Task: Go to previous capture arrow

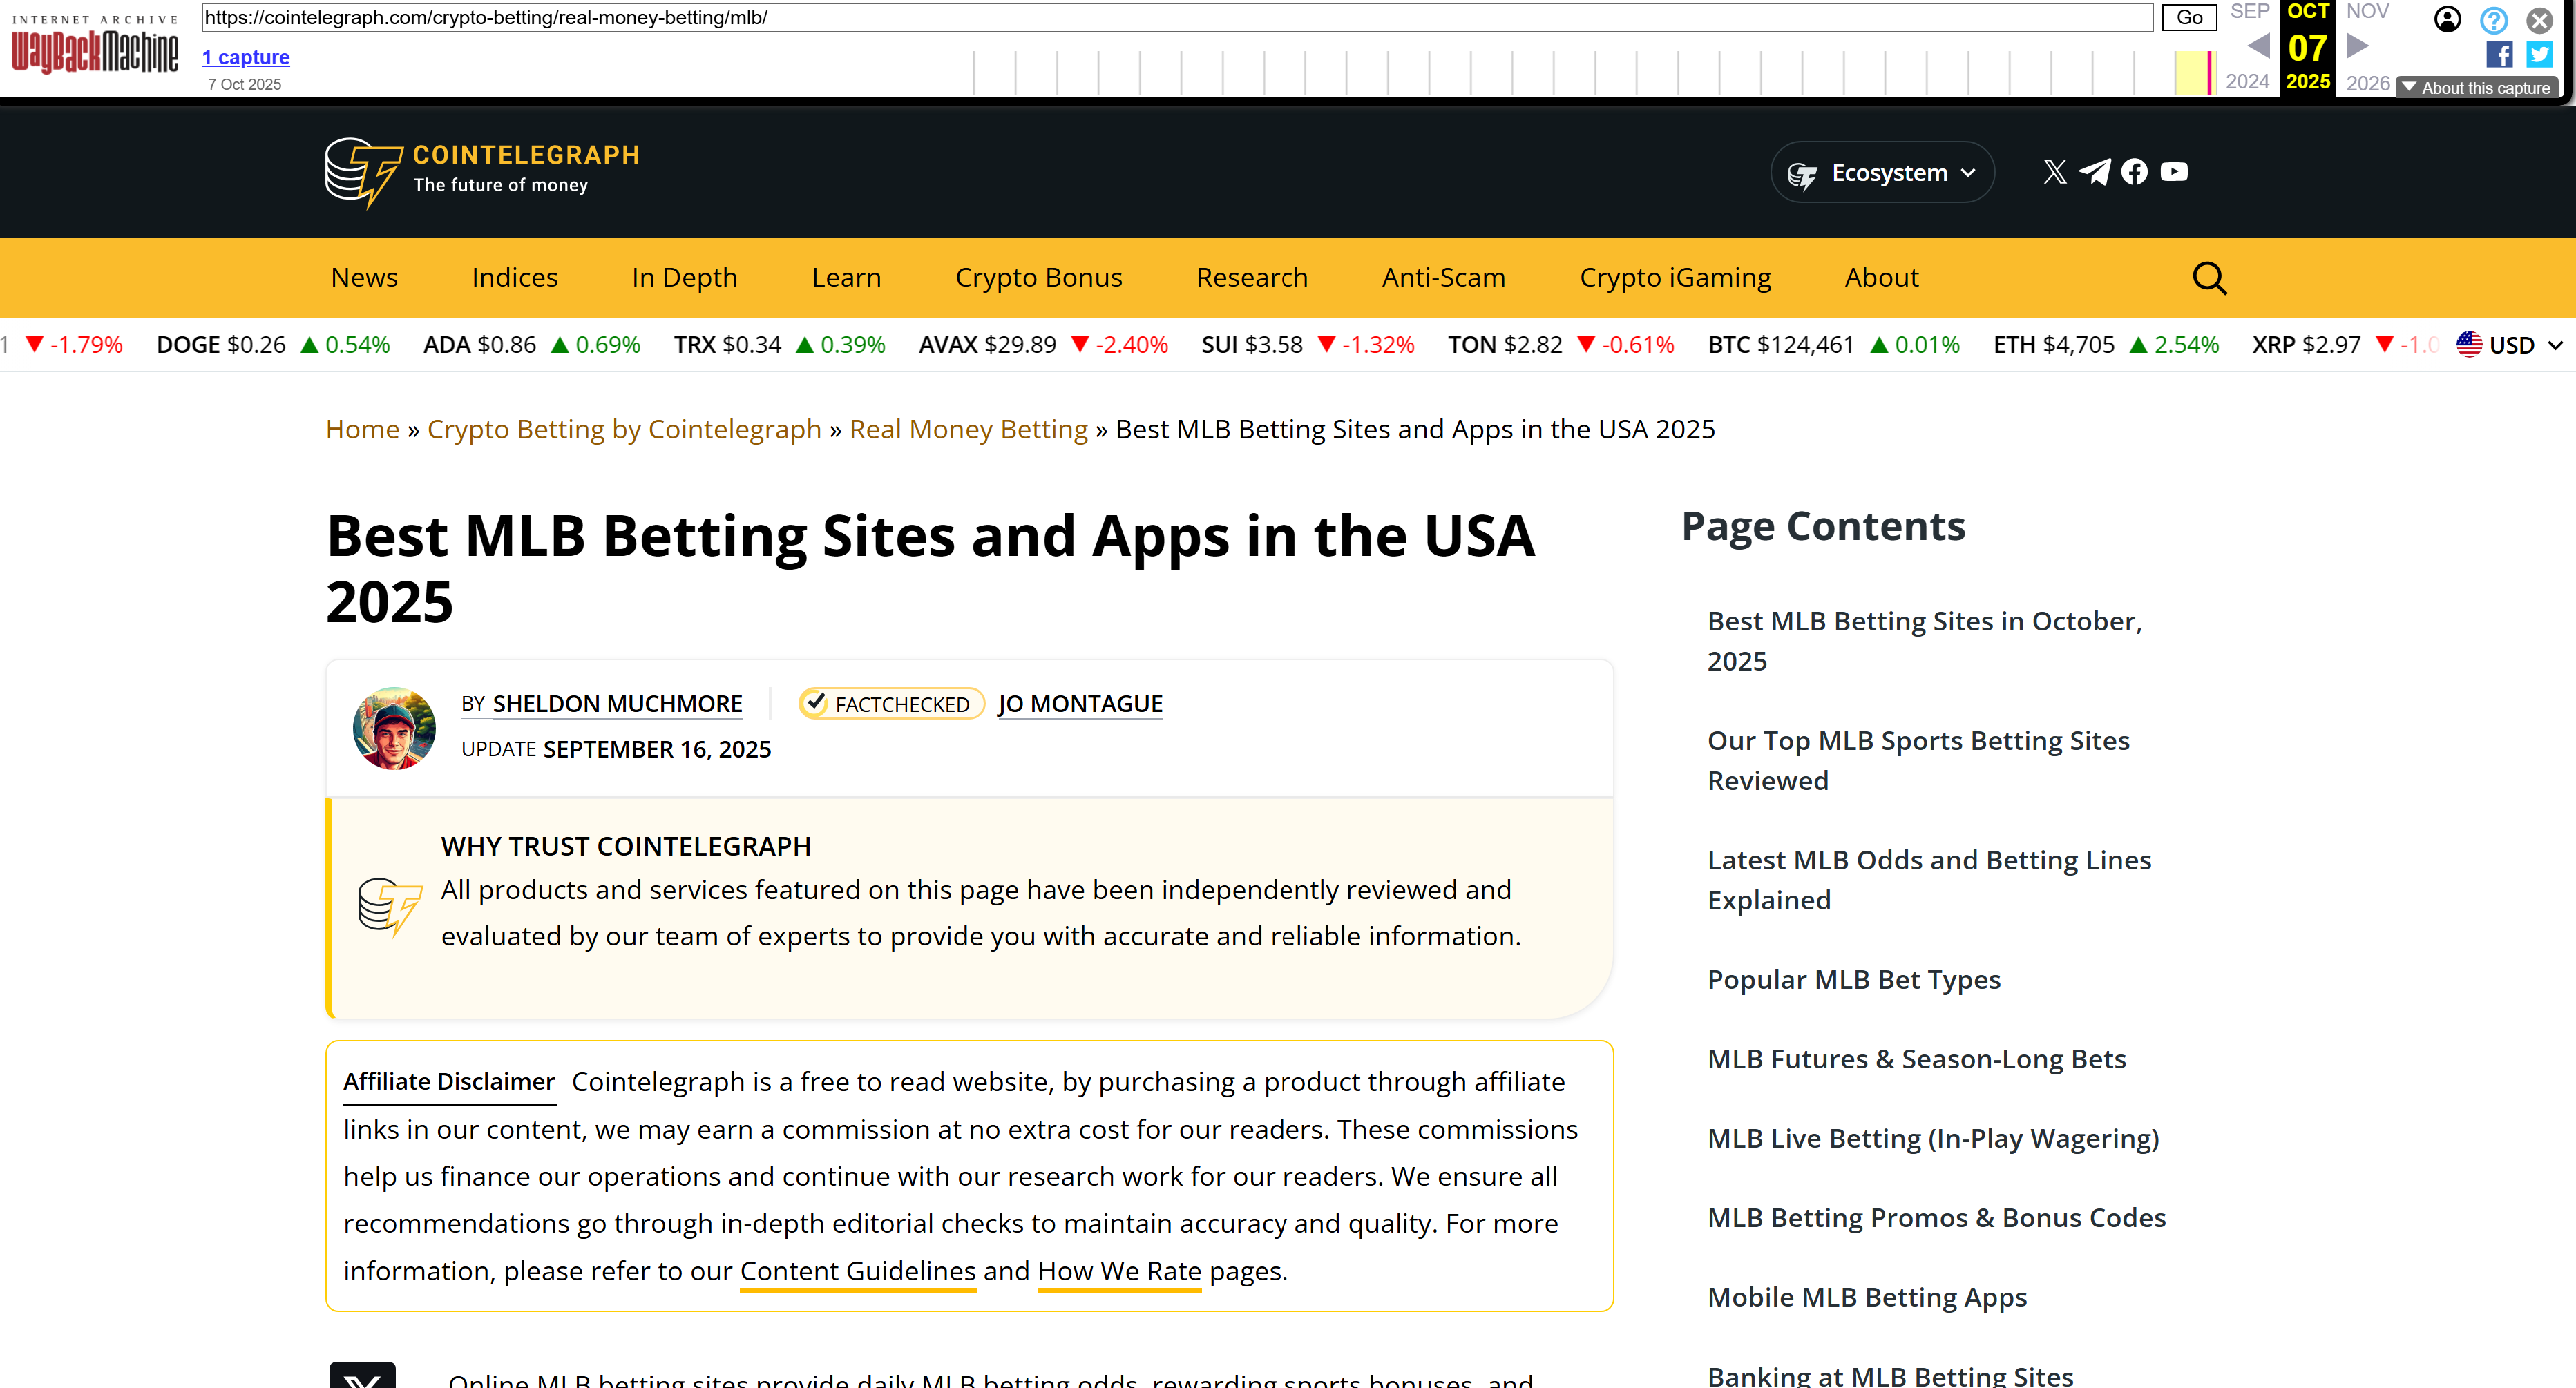Action: (2258, 46)
